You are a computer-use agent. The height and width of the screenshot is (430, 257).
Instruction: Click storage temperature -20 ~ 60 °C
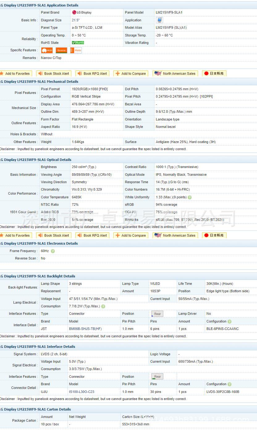pos(164,35)
